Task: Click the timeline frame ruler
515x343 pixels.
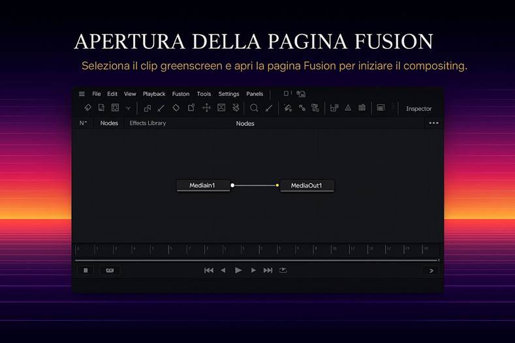Action: click(x=257, y=250)
